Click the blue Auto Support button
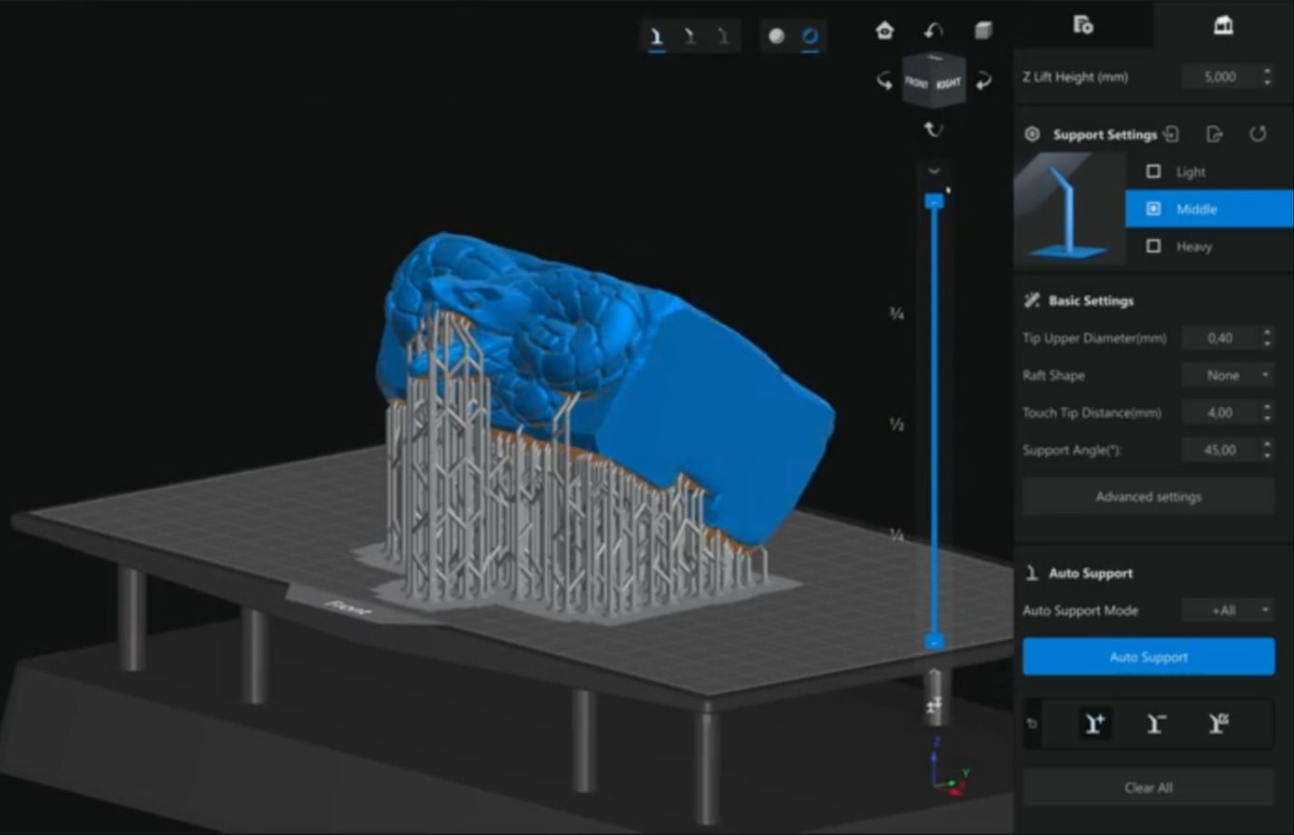Image resolution: width=1294 pixels, height=835 pixels. (1148, 657)
